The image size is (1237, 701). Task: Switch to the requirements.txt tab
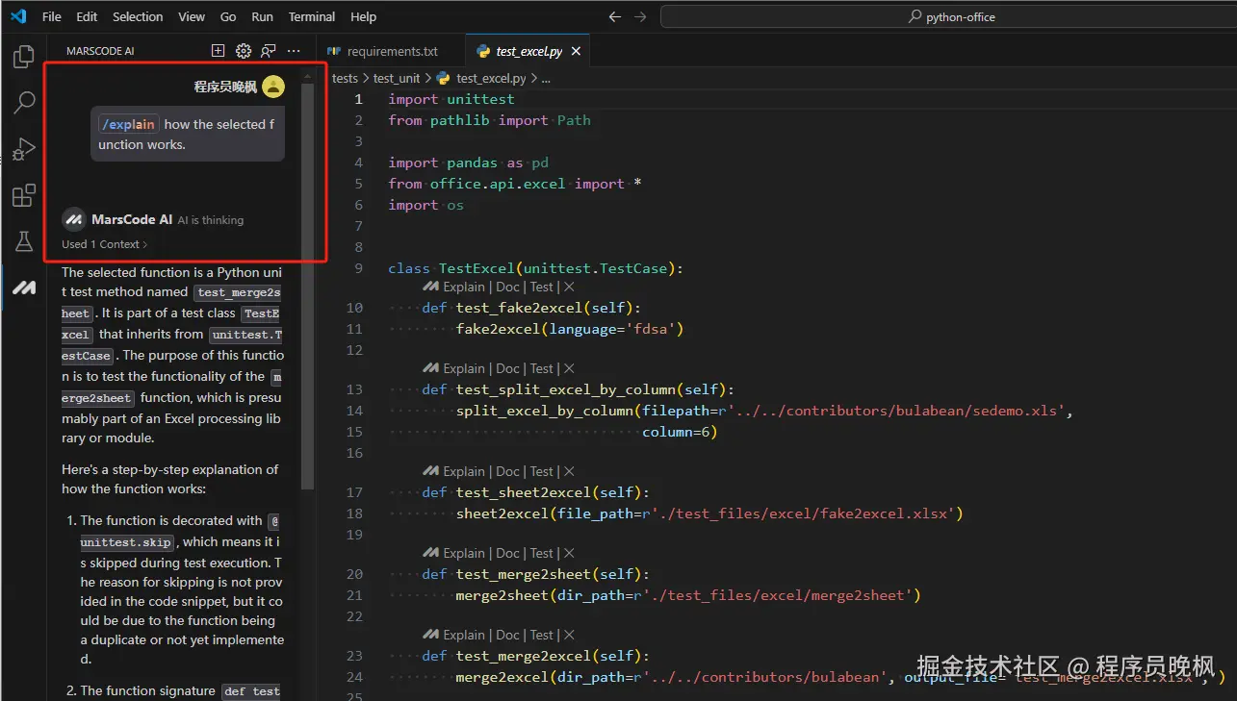[392, 51]
